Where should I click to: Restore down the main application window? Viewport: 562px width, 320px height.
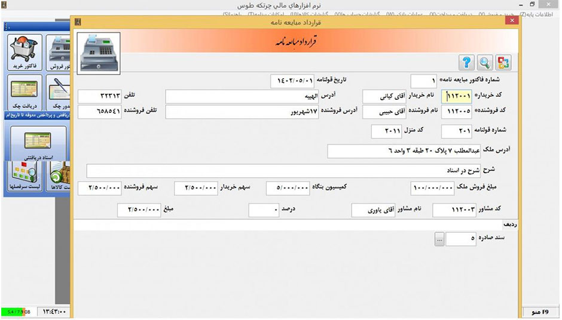coord(533,4)
